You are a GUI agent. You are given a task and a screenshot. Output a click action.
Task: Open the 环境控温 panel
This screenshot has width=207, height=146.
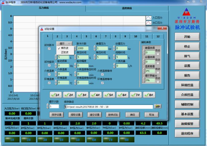point(187,85)
